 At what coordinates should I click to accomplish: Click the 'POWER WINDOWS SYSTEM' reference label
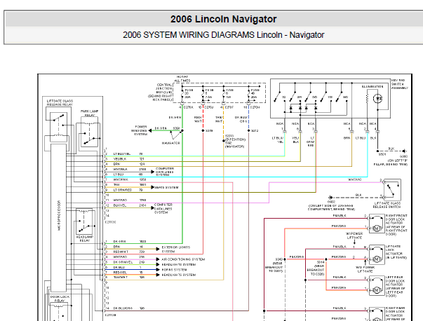139,130
